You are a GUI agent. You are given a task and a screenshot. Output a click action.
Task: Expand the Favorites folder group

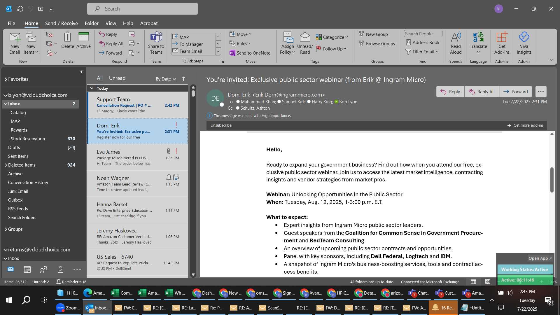click(x=6, y=79)
